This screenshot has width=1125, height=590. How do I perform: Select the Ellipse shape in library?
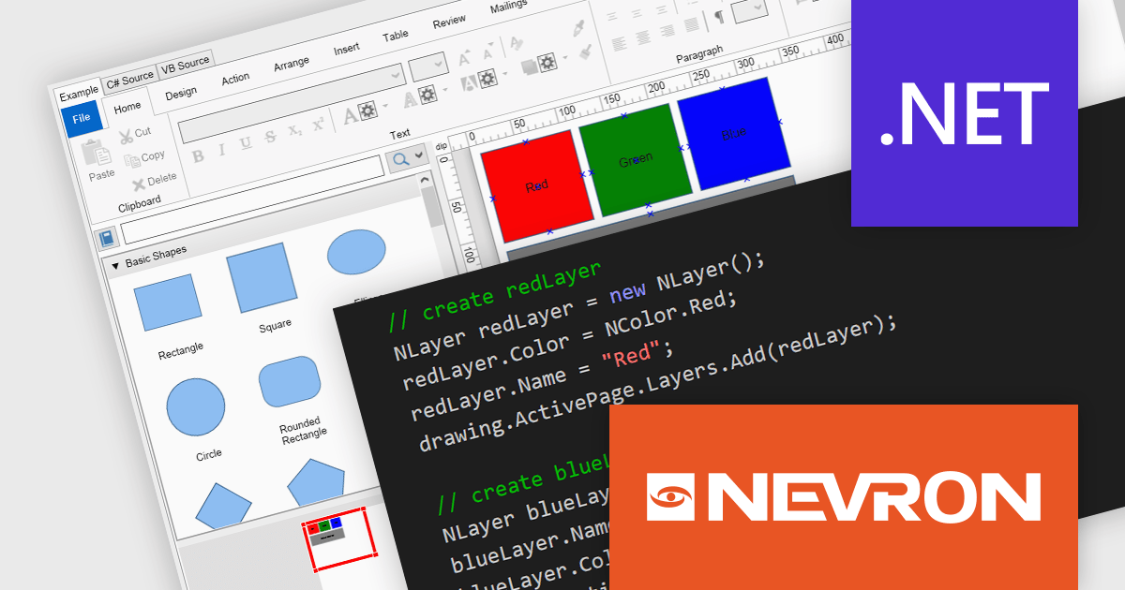click(356, 252)
